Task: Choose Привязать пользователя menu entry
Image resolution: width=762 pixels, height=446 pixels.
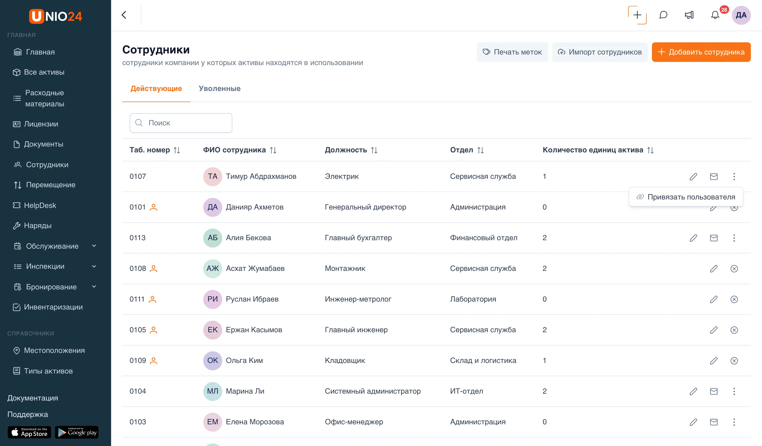Action: [686, 197]
